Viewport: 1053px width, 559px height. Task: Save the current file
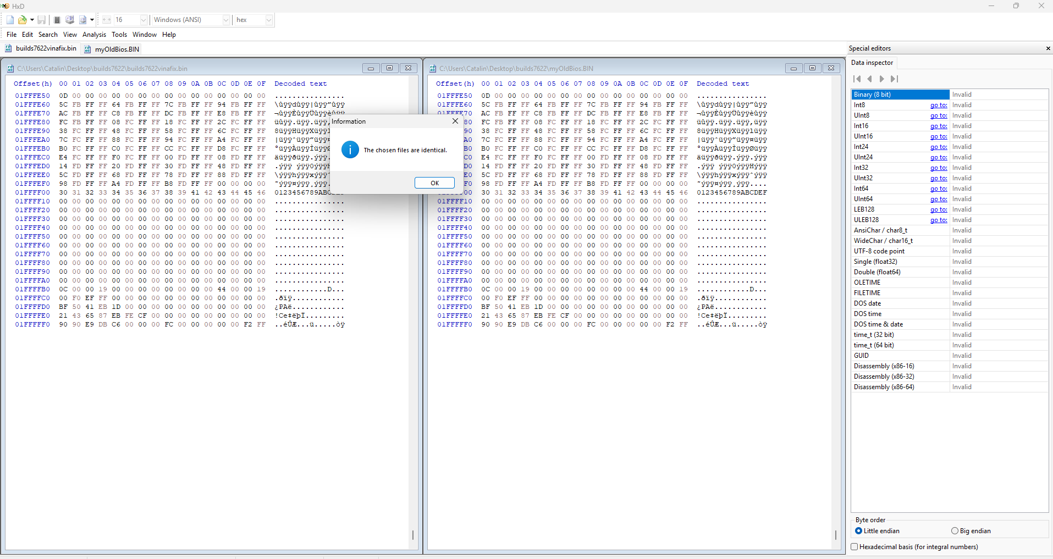tap(41, 20)
